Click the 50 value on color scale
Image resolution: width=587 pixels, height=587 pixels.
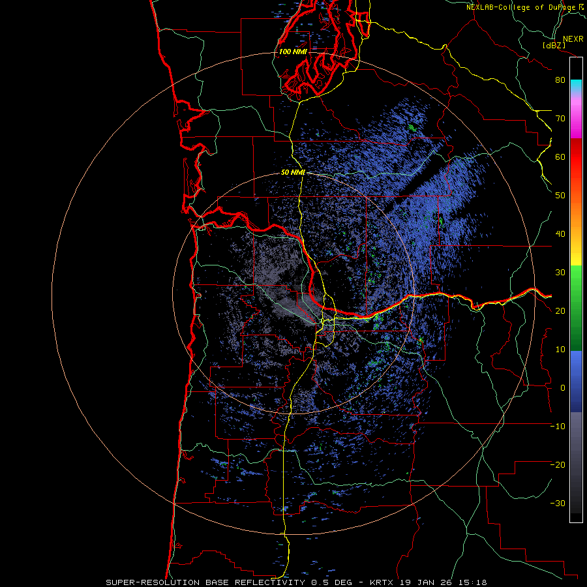click(x=560, y=196)
